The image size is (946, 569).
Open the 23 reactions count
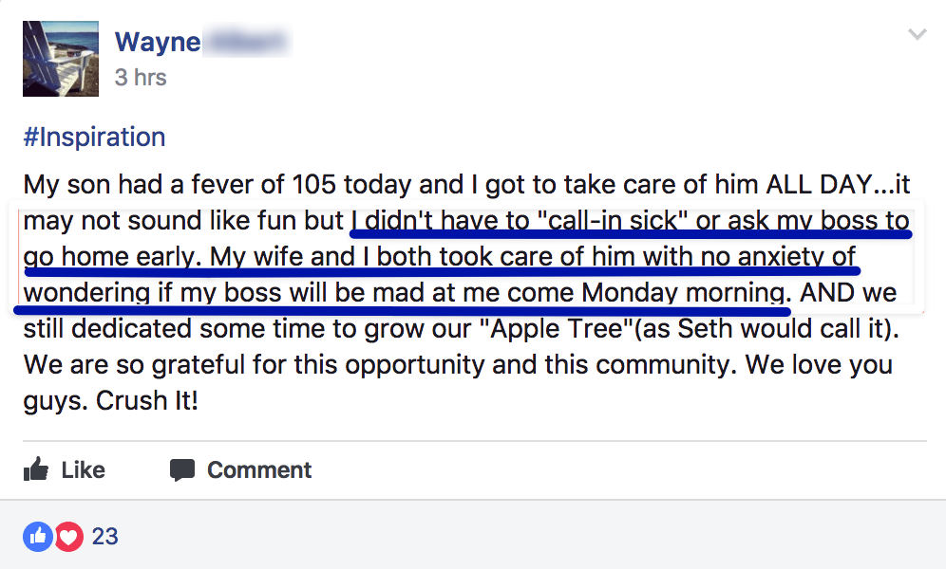104,537
